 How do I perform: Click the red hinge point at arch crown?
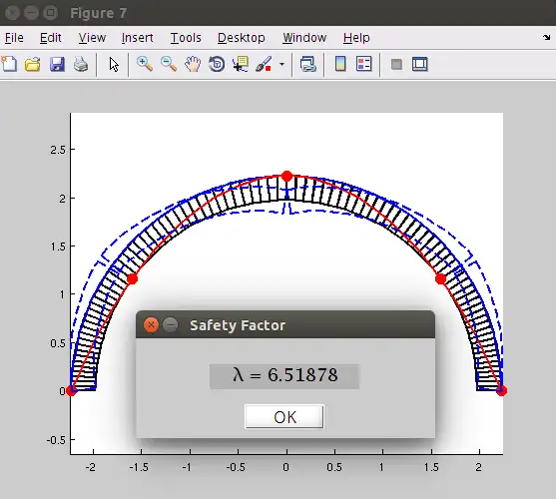tap(287, 176)
